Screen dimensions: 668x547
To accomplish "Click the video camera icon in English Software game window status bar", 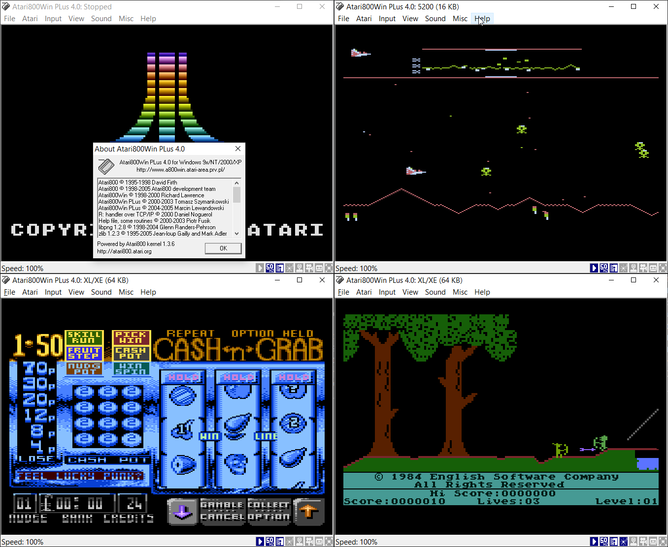I will [643, 542].
